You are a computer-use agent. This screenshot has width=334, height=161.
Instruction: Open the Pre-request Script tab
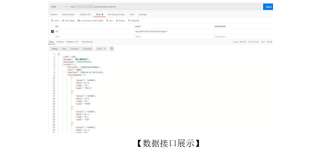(116, 15)
